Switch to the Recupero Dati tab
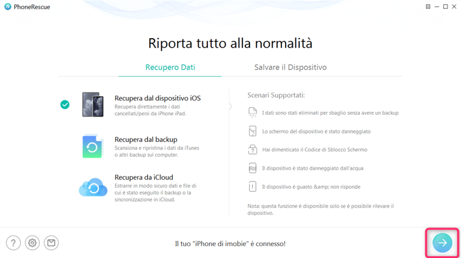Viewport: 461px width, 258px height. pos(170,67)
